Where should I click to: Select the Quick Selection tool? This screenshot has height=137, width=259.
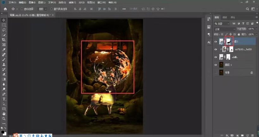point(4,35)
